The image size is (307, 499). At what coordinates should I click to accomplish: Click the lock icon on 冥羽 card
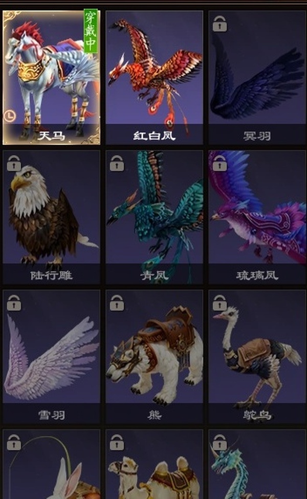220,24
